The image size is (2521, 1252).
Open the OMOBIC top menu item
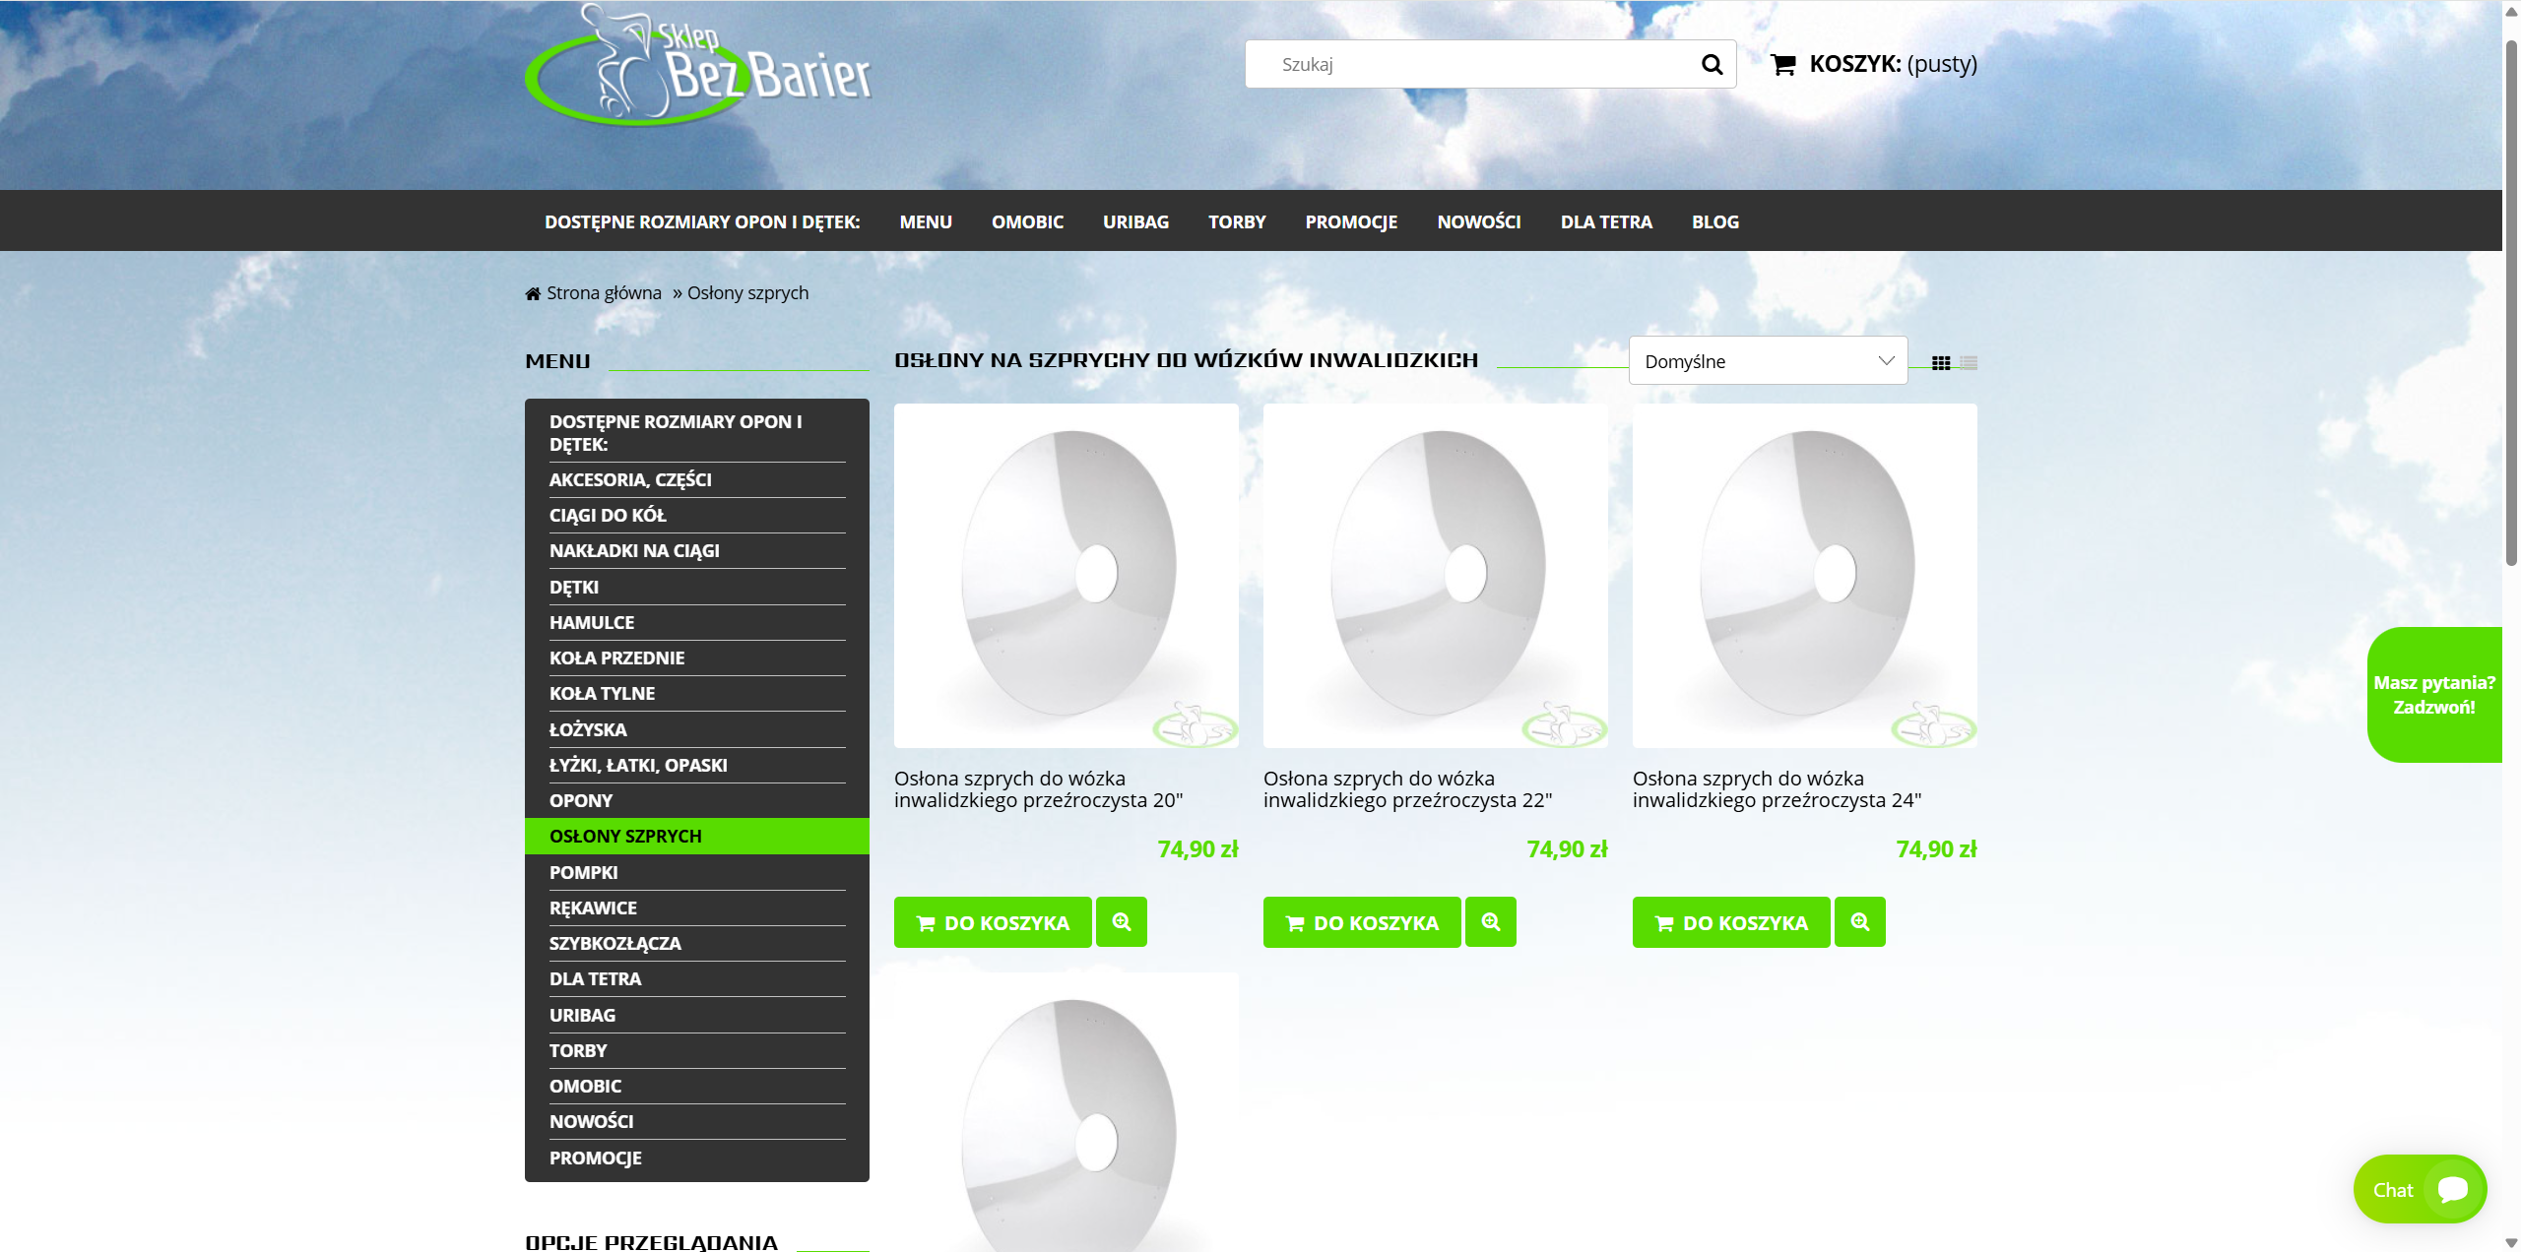tap(1027, 222)
